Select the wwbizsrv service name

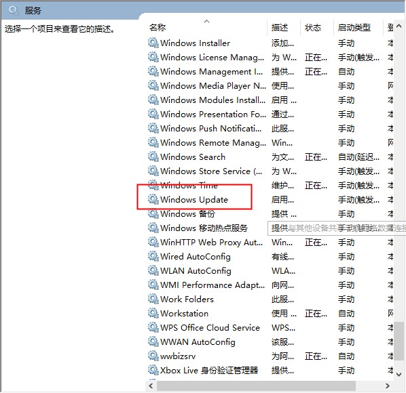[x=178, y=356]
